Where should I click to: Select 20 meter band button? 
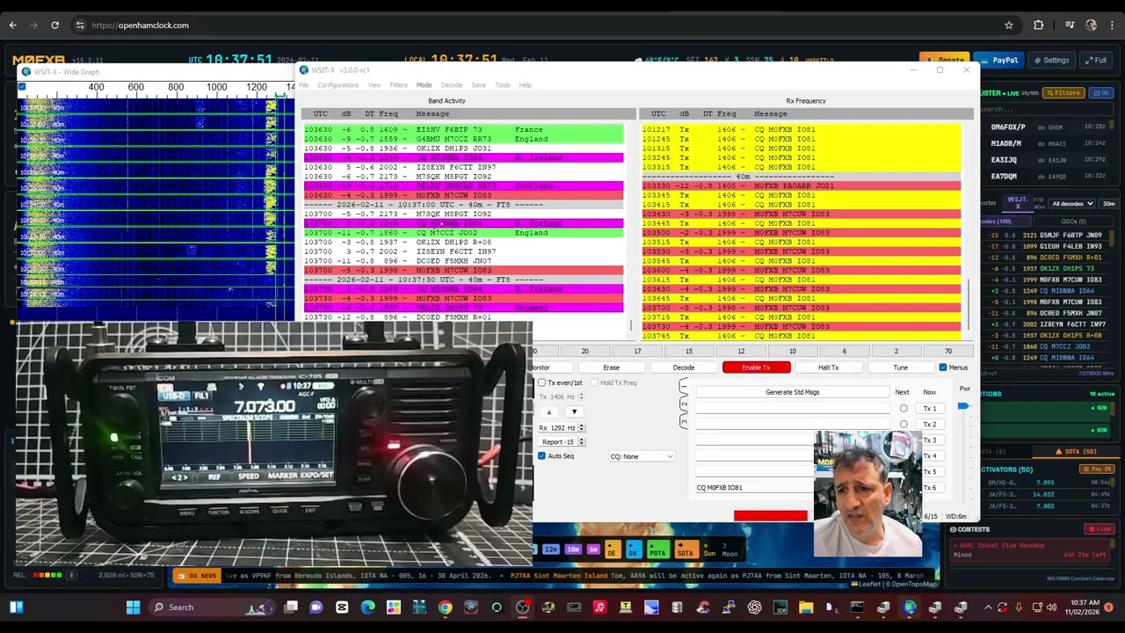(584, 352)
